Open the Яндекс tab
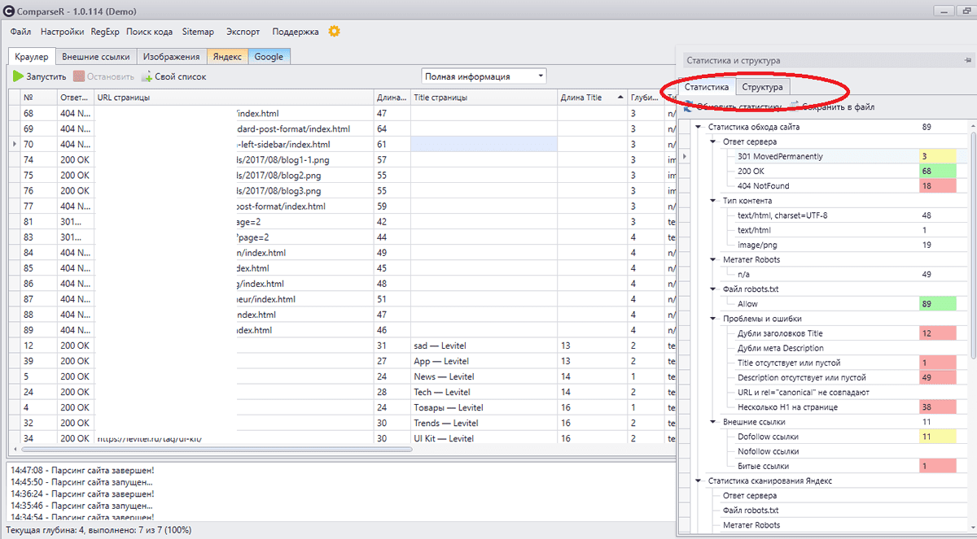Screen dimensions: 977x539 pos(228,56)
